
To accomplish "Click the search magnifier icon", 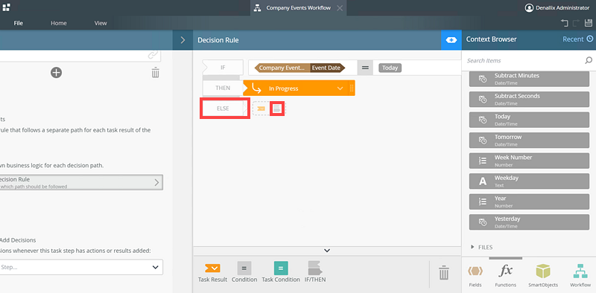I will pos(589,60).
